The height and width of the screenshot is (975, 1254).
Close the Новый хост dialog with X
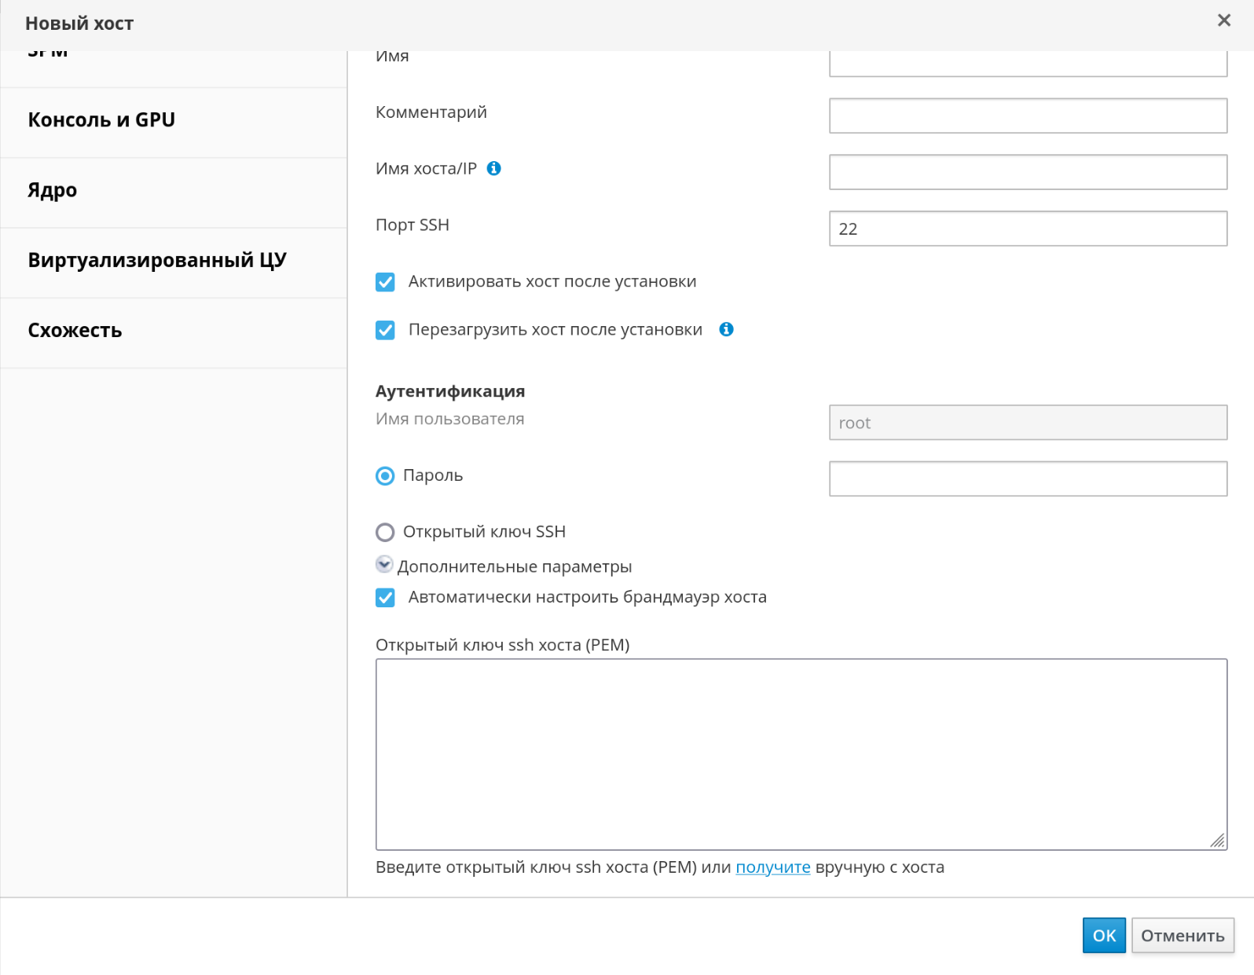tap(1223, 20)
